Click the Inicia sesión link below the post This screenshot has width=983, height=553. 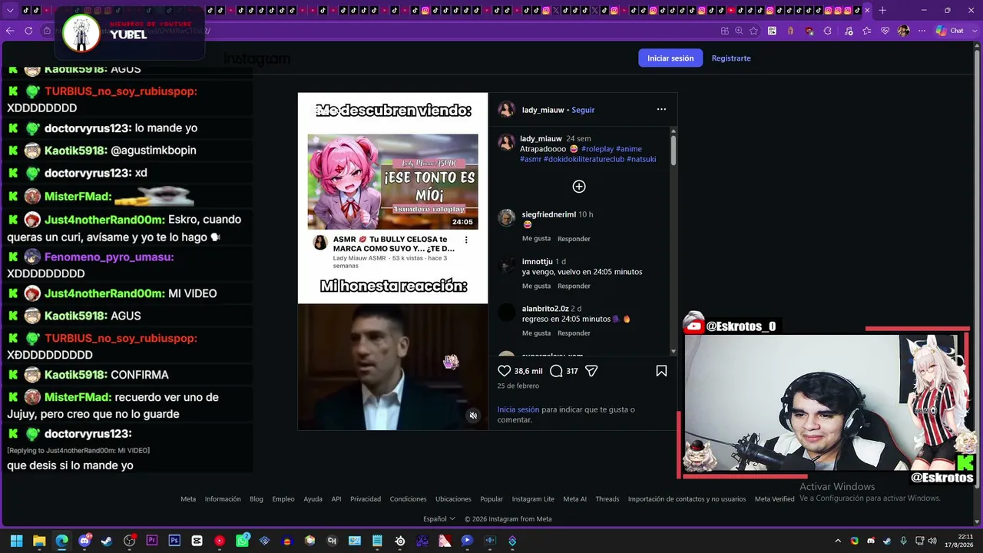point(518,410)
